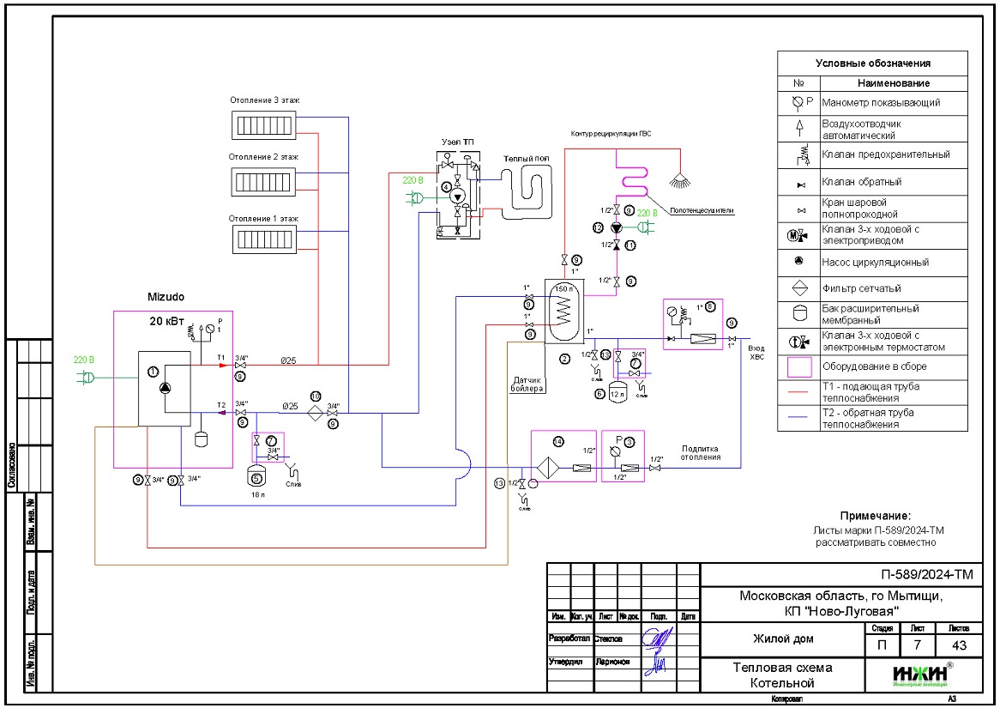The width and height of the screenshot is (1000, 708).
Task: Click the pink Оборудование в сборе legend swatch
Action: point(798,367)
